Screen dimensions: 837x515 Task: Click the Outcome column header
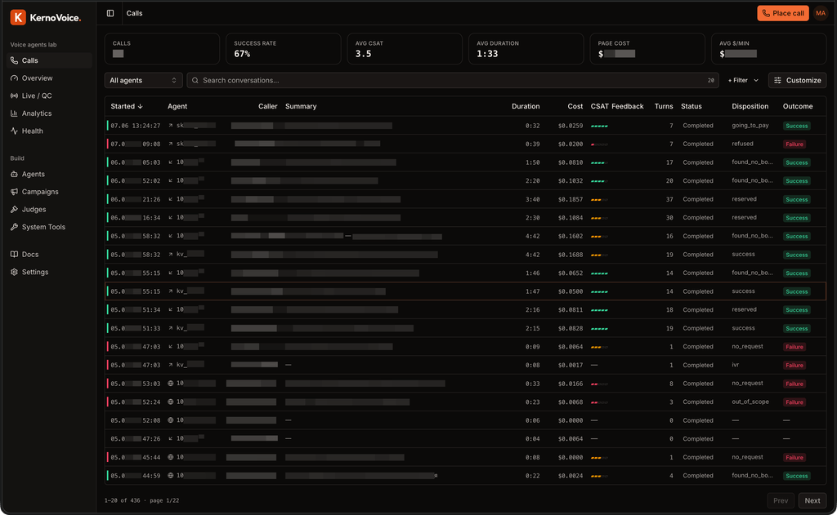pyautogui.click(x=798, y=107)
